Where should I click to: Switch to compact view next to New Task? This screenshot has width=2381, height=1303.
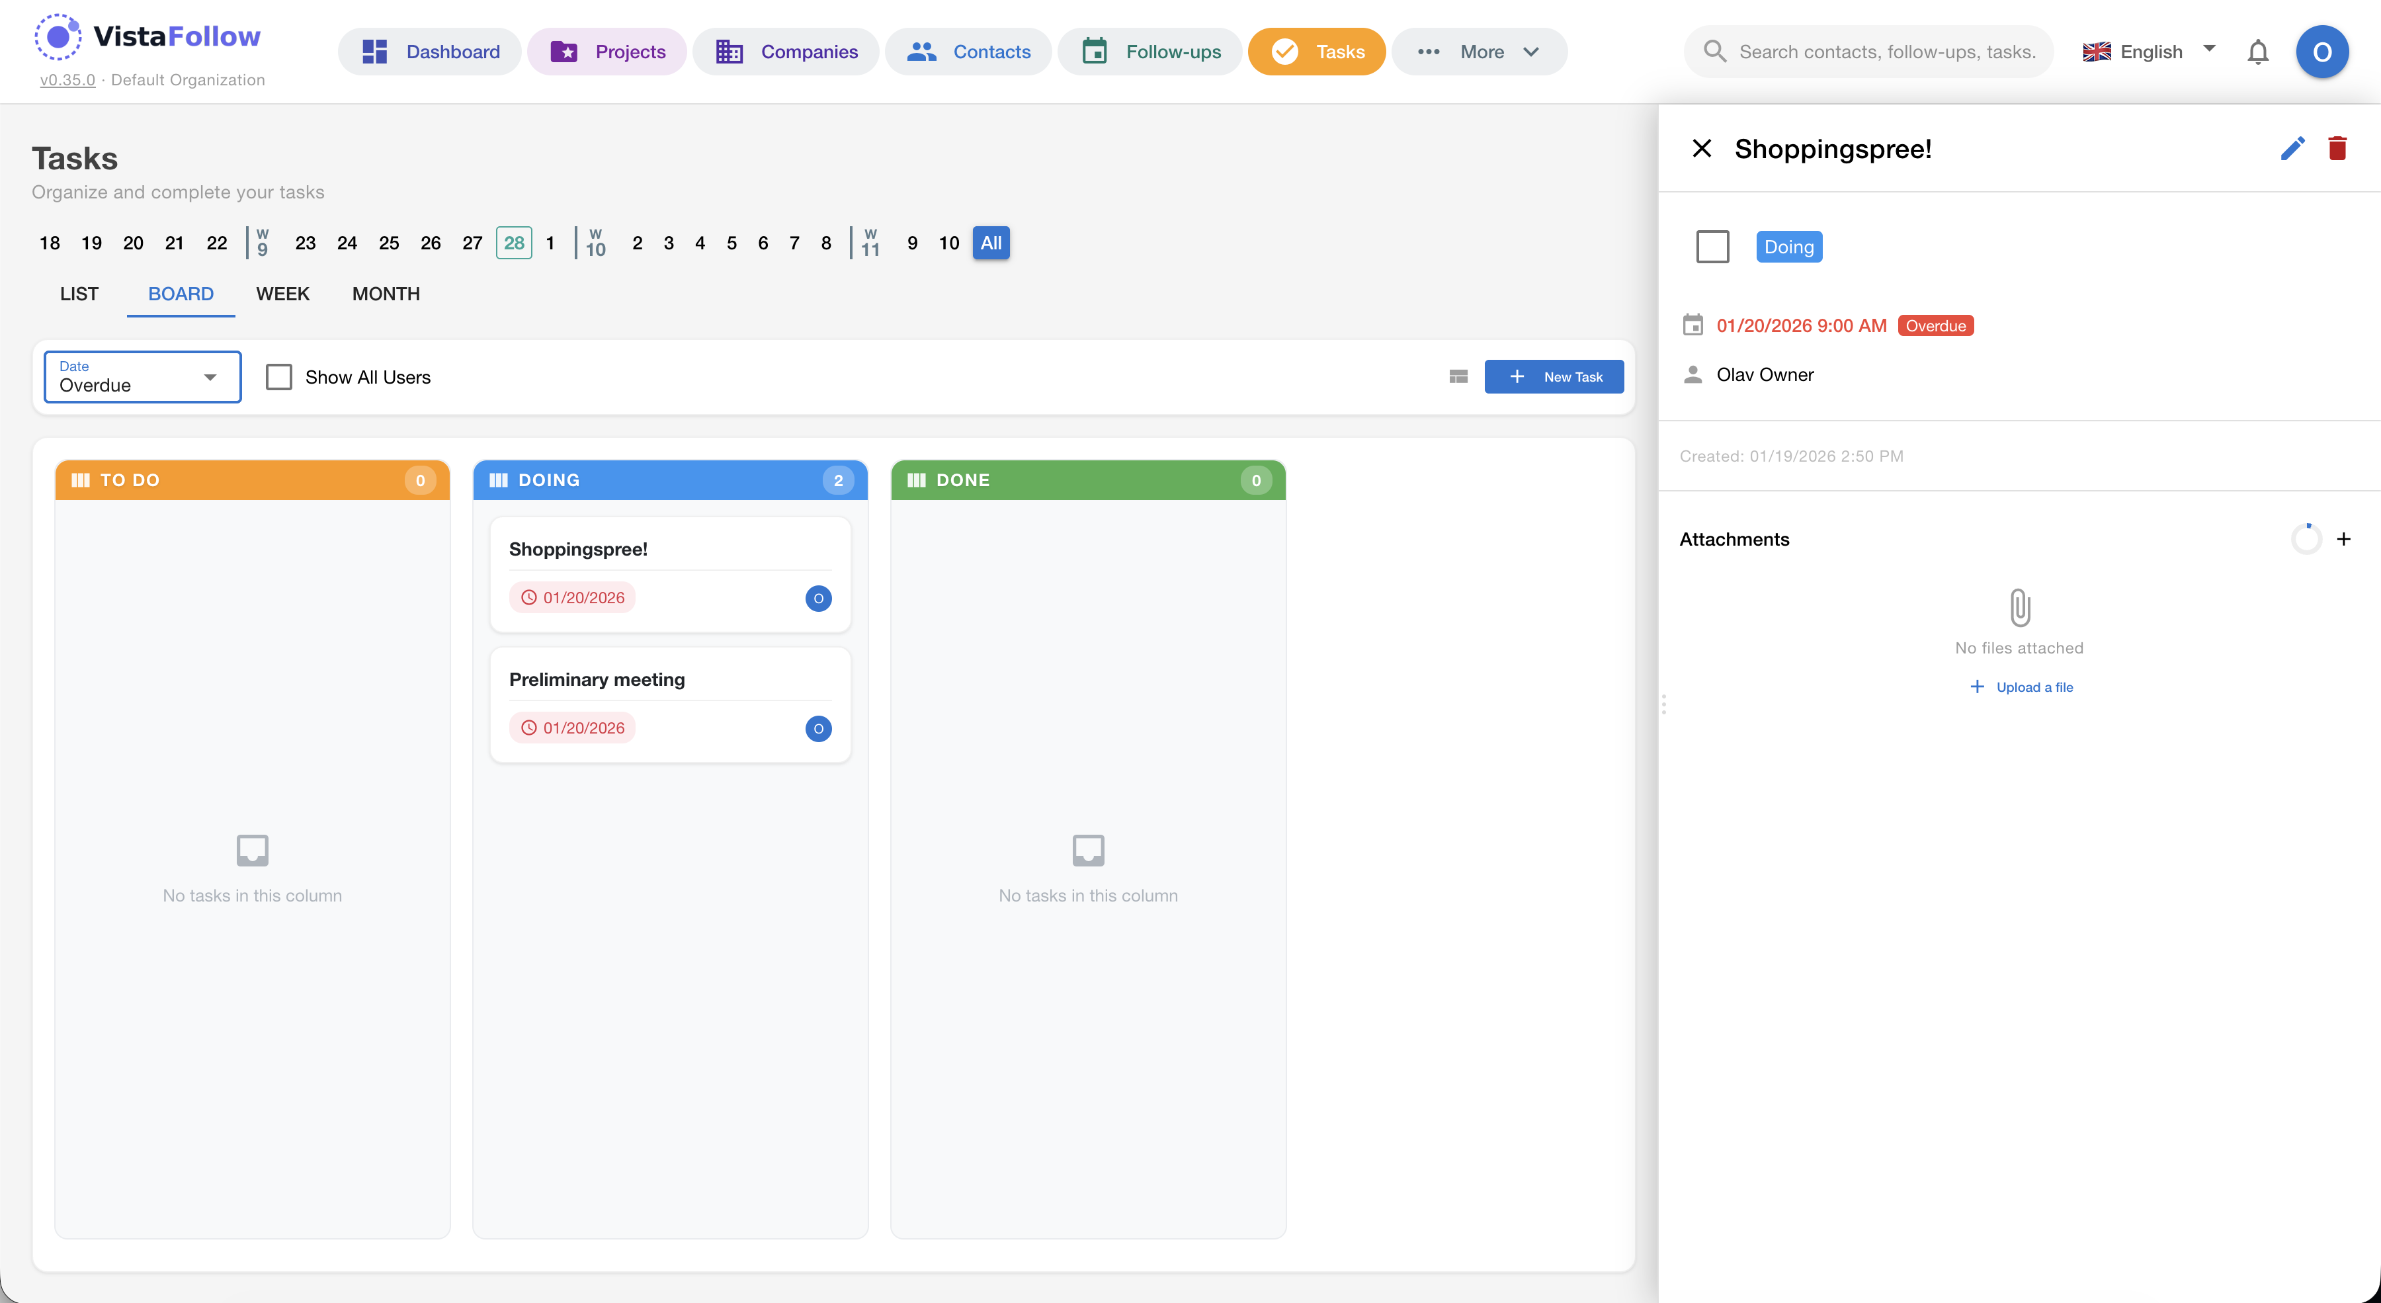click(1458, 376)
